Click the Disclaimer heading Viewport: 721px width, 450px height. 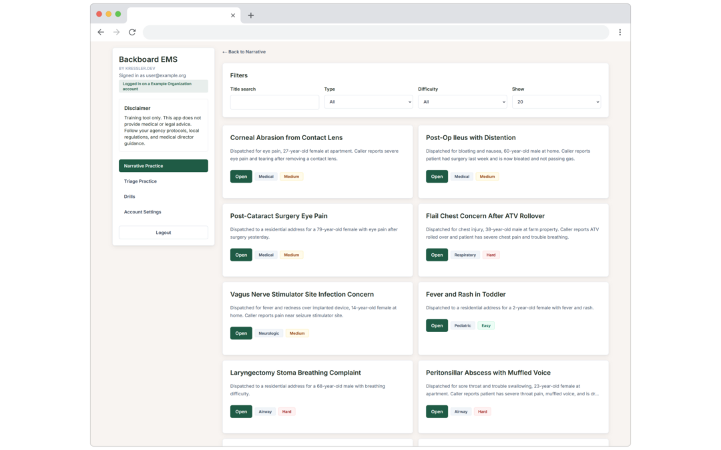tap(137, 109)
